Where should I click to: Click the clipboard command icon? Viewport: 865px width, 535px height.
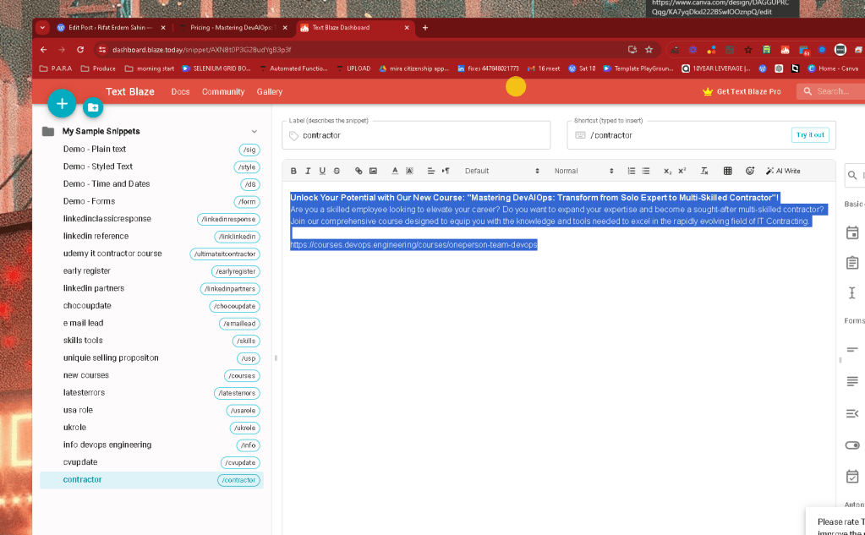point(852,263)
